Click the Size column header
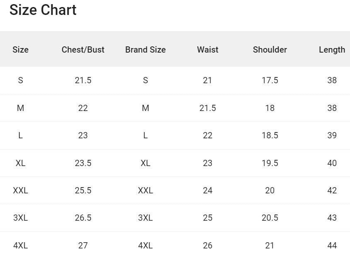This screenshot has width=350, height=265. [x=20, y=50]
